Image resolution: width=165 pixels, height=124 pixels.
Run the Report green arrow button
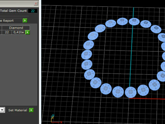(x=25, y=21)
